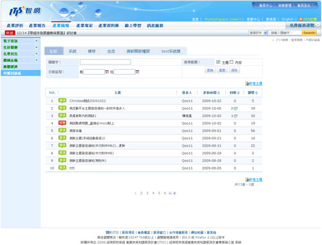The height and width of the screenshot is (245, 322).
Task: Click green topic icon in row number 2
Action: coord(62,108)
